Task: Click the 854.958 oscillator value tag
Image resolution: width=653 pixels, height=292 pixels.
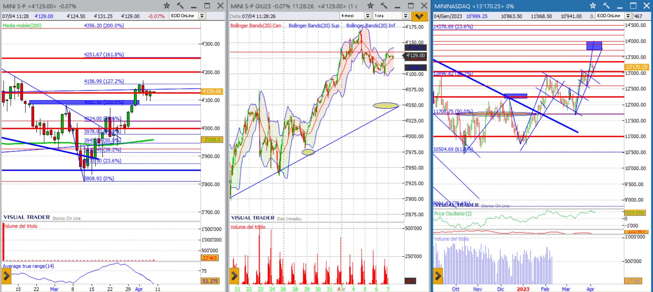Action: point(635,213)
